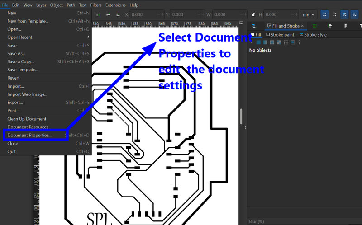Click the lower selection one step icon
Screen dimensions: 362x225
pyautogui.click(x=108, y=14)
